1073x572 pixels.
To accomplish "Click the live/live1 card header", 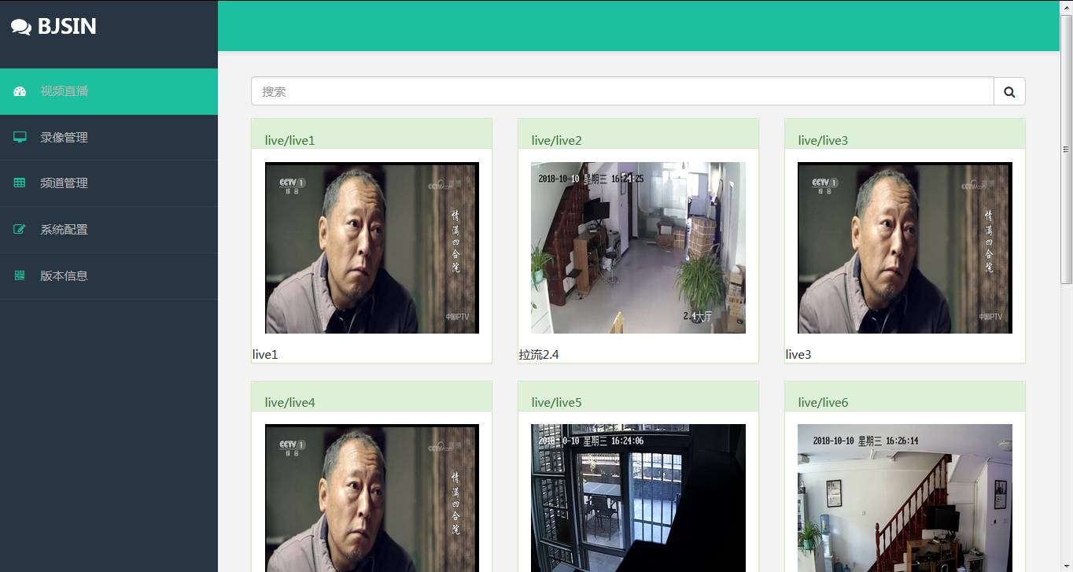I will point(371,134).
